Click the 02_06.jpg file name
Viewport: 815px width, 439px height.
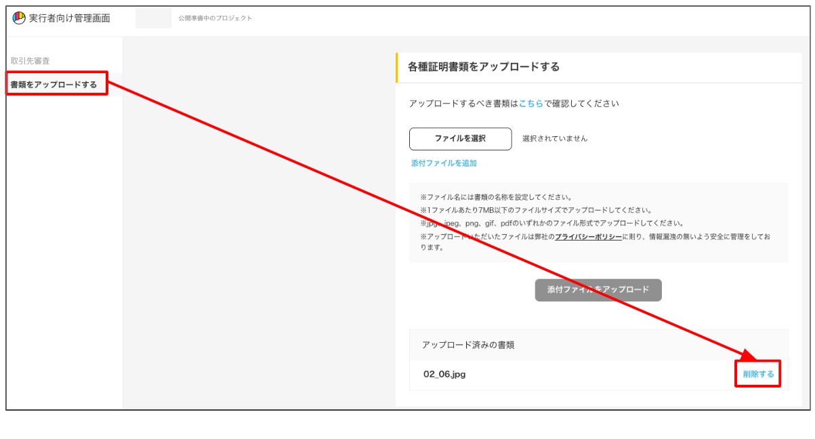click(x=444, y=374)
